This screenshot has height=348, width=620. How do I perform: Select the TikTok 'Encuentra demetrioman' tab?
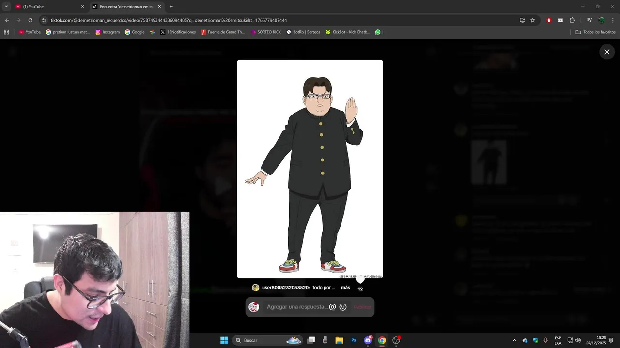(x=125, y=7)
